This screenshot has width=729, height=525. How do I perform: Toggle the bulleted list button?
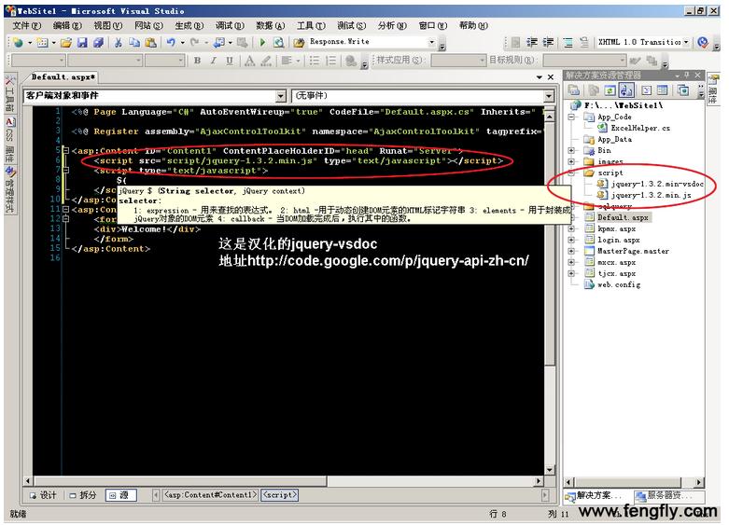pos(315,61)
